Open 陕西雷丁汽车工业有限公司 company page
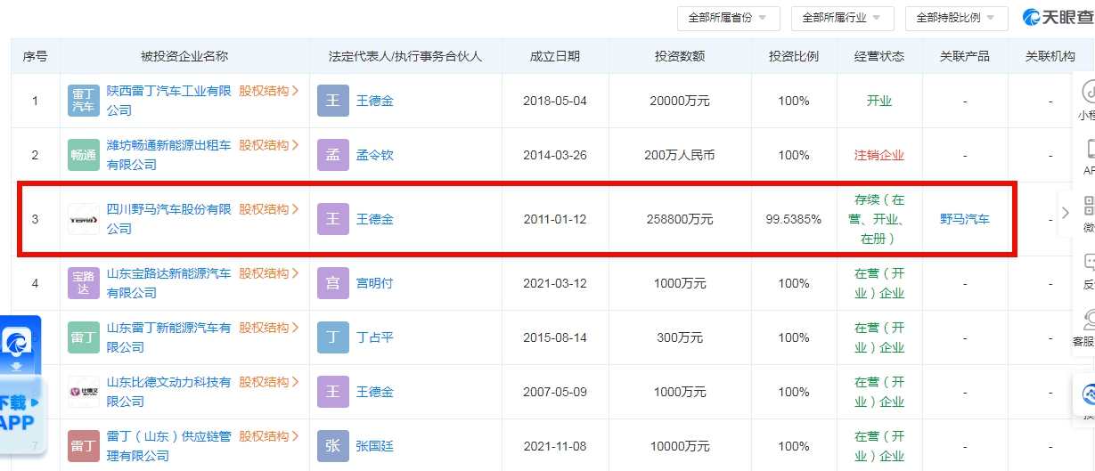This screenshot has width=1095, height=471. point(168,91)
